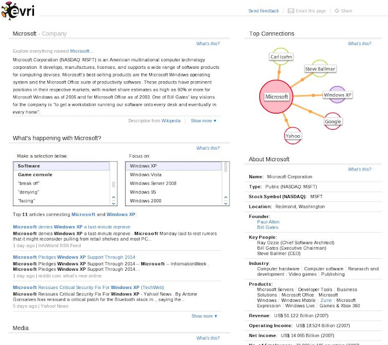Select Game console in the selection list
The height and width of the screenshot is (345, 388).
(61, 175)
